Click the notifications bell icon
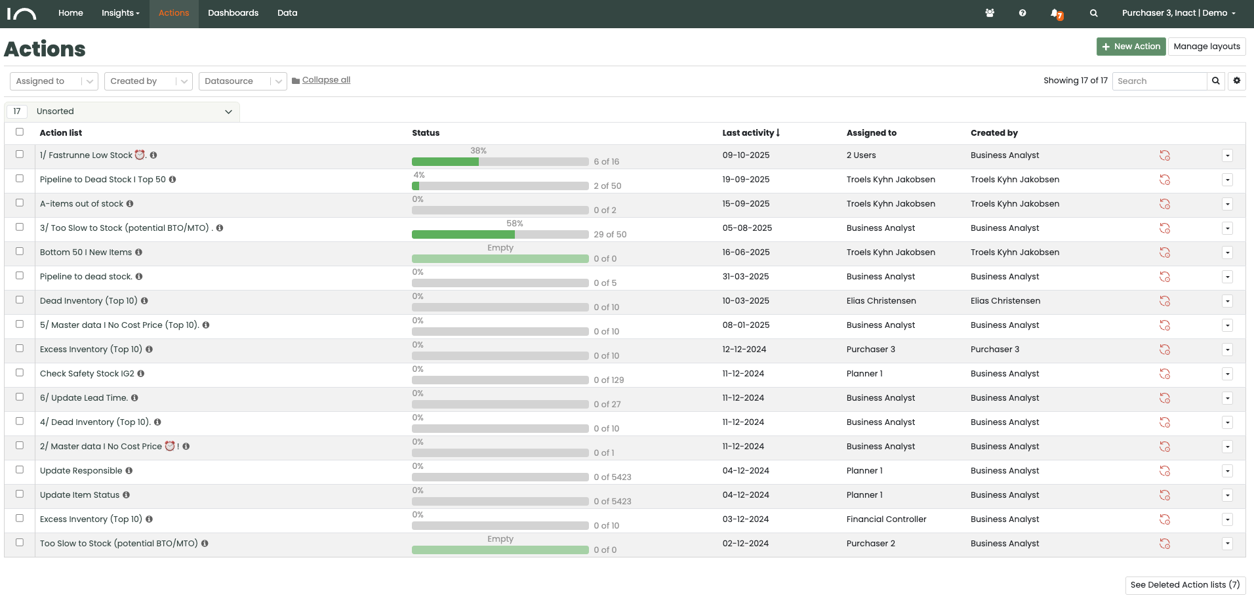This screenshot has height=606, width=1254. point(1055,13)
